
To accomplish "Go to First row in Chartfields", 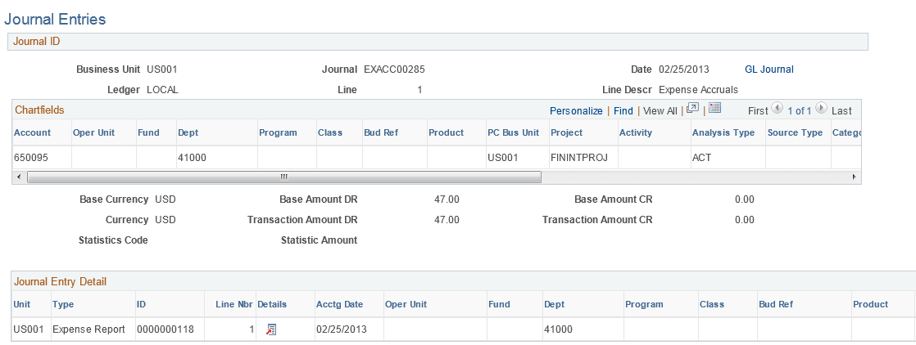I will click(758, 110).
